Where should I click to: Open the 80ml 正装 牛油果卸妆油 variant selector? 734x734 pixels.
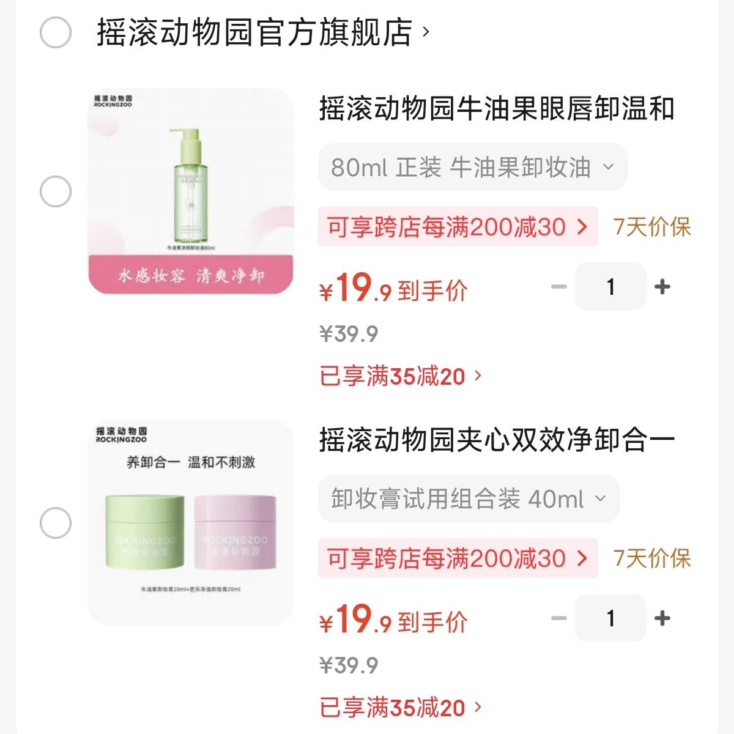click(472, 167)
